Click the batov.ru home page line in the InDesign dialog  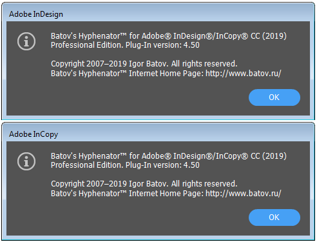[166, 74]
